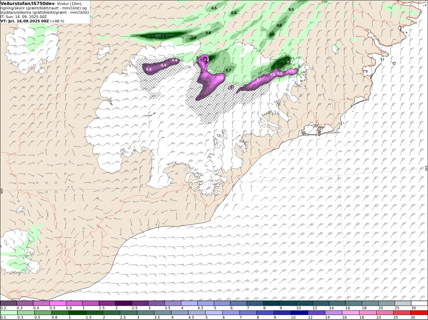Click the 2.0 value on dark green area
The height and width of the screenshot is (320, 428).
(280, 63)
